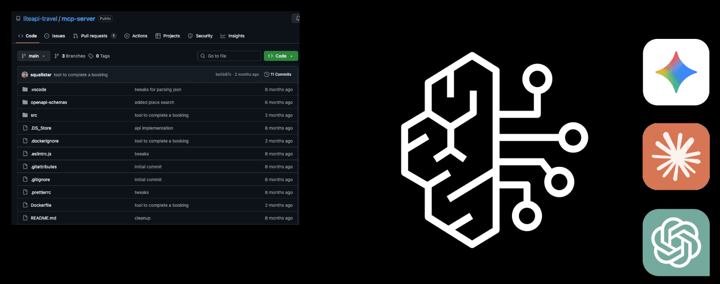Switch to the Issues tab
720x284 pixels.
(x=55, y=36)
